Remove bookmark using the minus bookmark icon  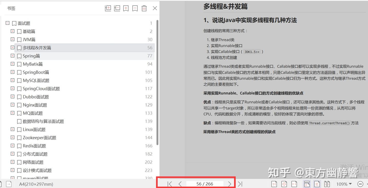click(135, 8)
